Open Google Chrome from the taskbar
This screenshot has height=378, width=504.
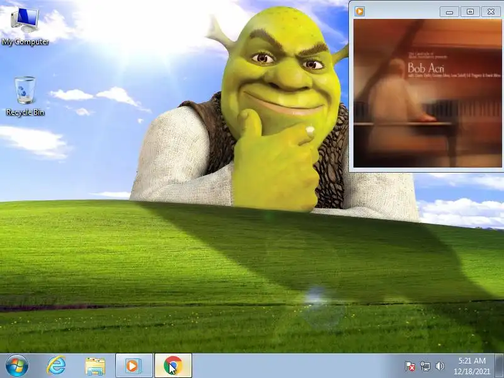tap(173, 366)
